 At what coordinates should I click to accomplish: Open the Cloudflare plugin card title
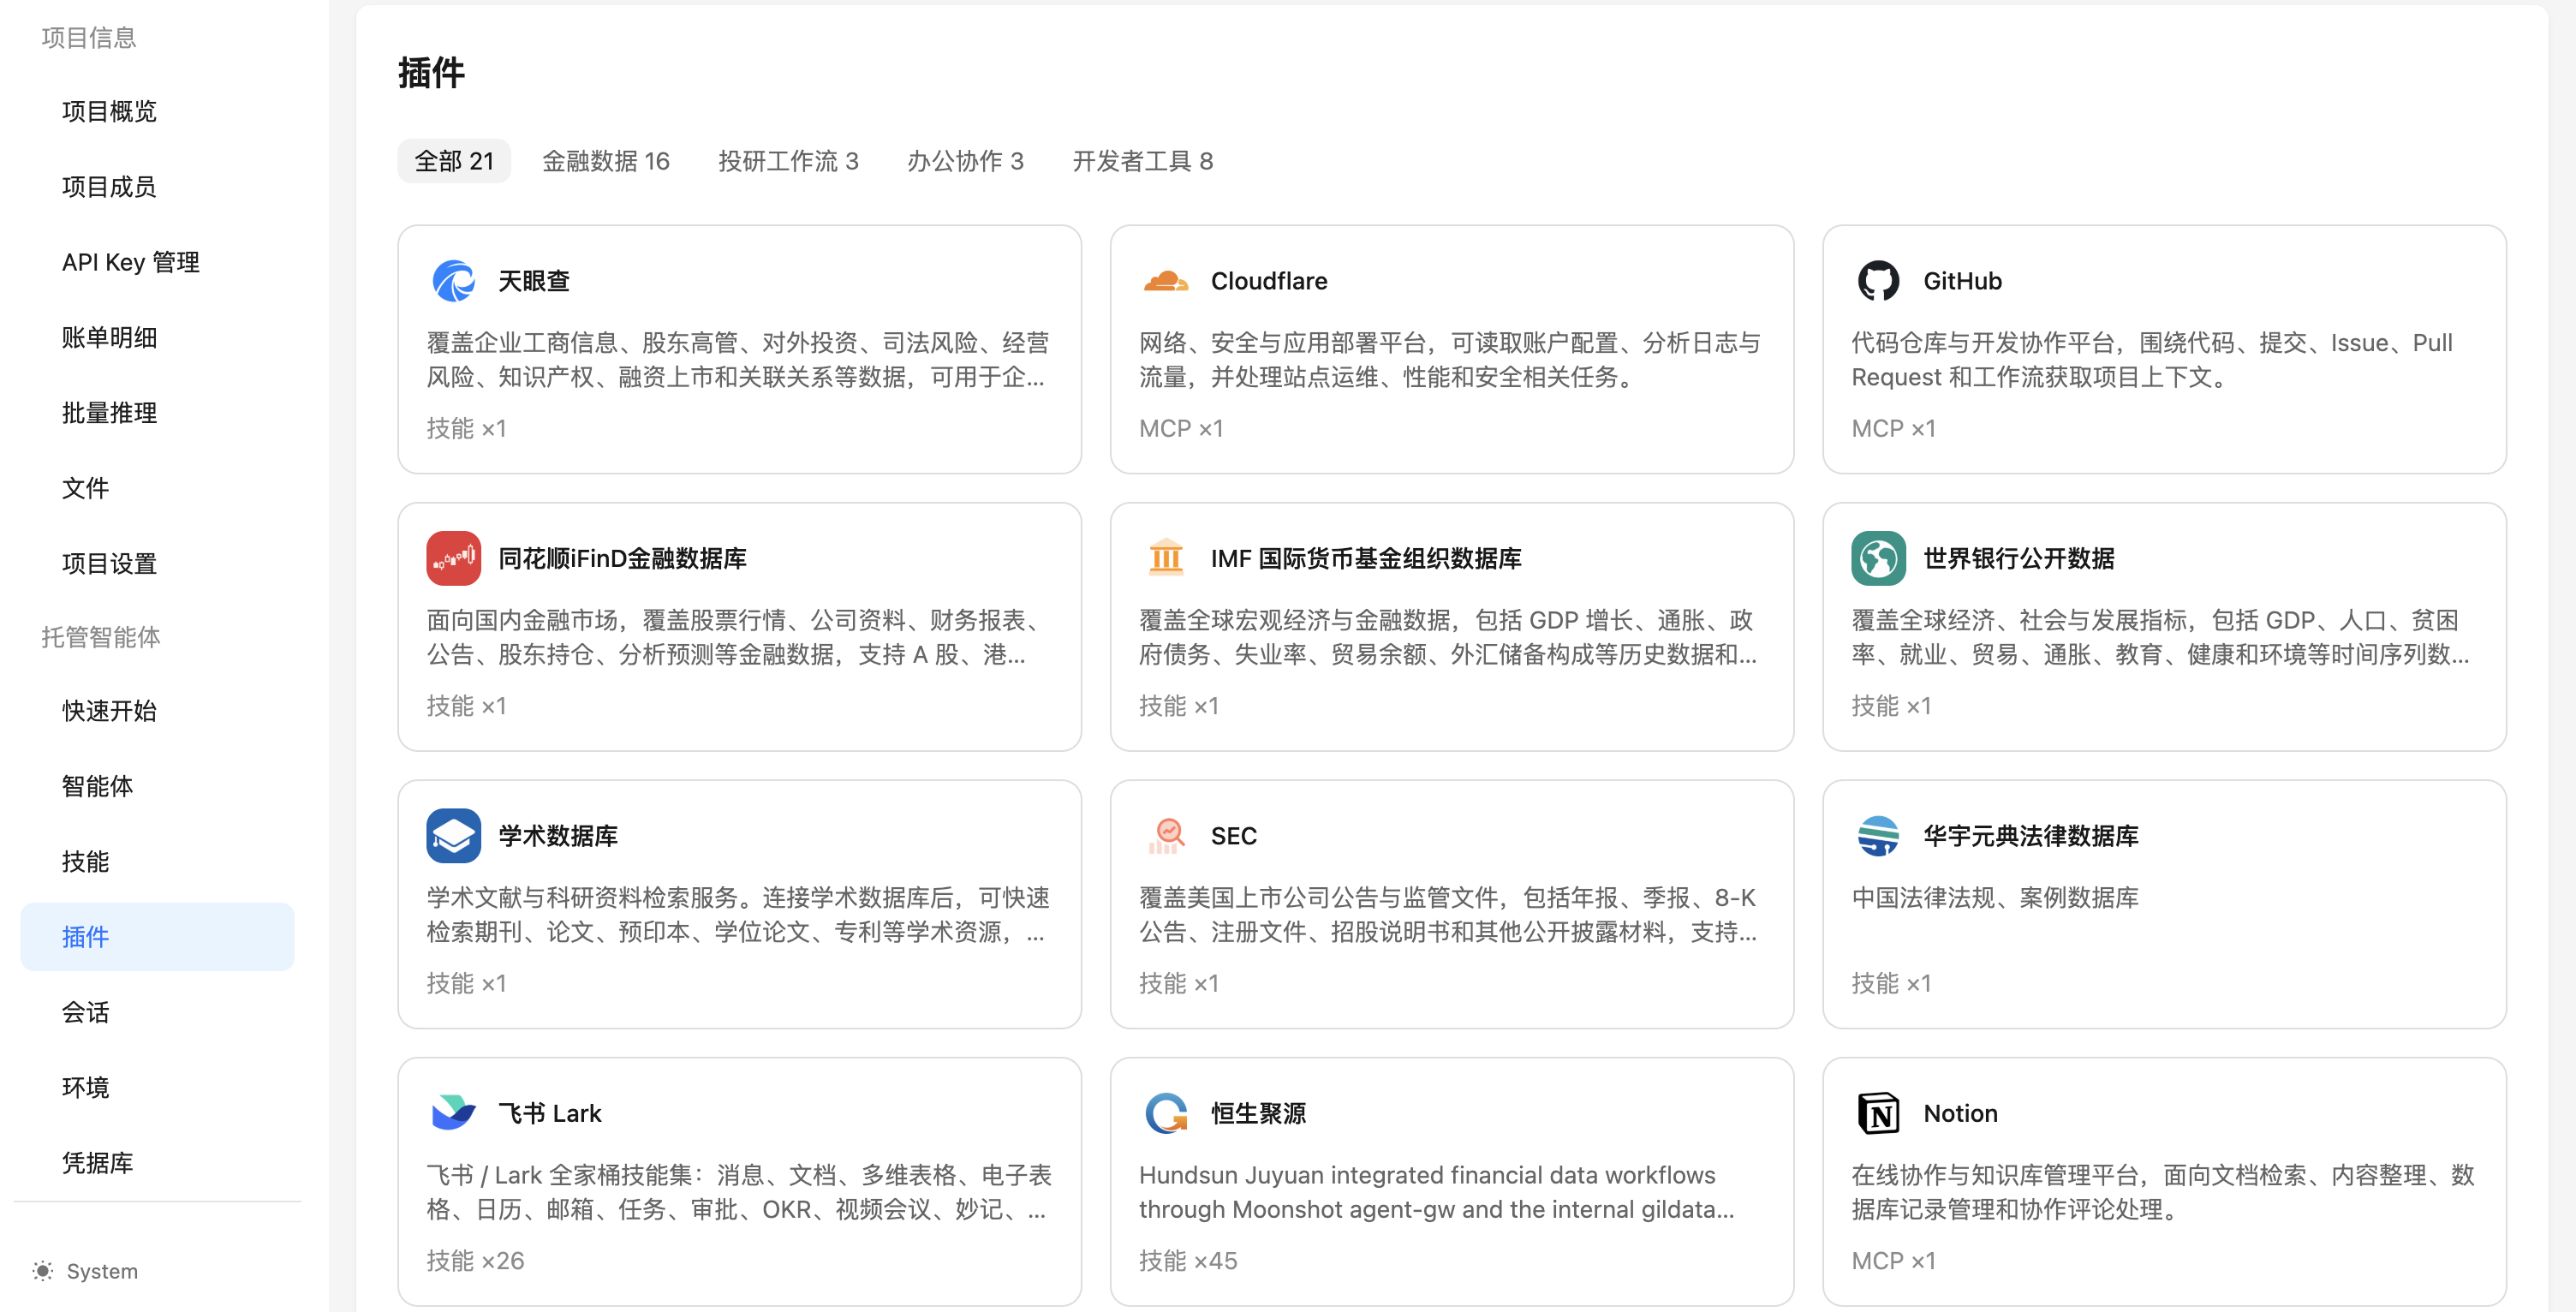click(x=1269, y=281)
